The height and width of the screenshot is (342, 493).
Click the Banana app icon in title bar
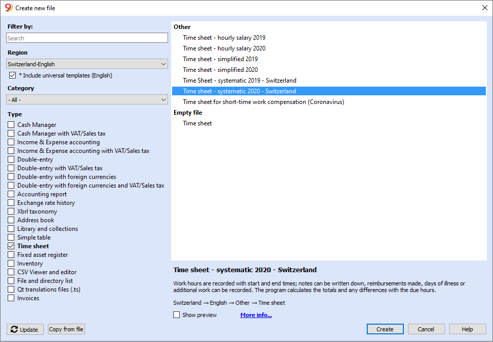click(x=8, y=8)
